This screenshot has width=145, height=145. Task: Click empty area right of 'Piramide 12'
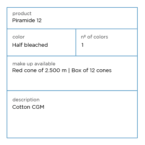point(89,21)
